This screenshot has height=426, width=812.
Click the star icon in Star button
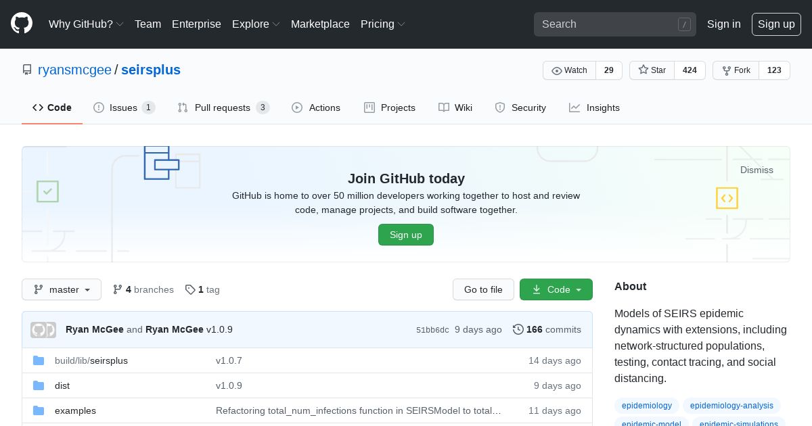[x=644, y=70]
